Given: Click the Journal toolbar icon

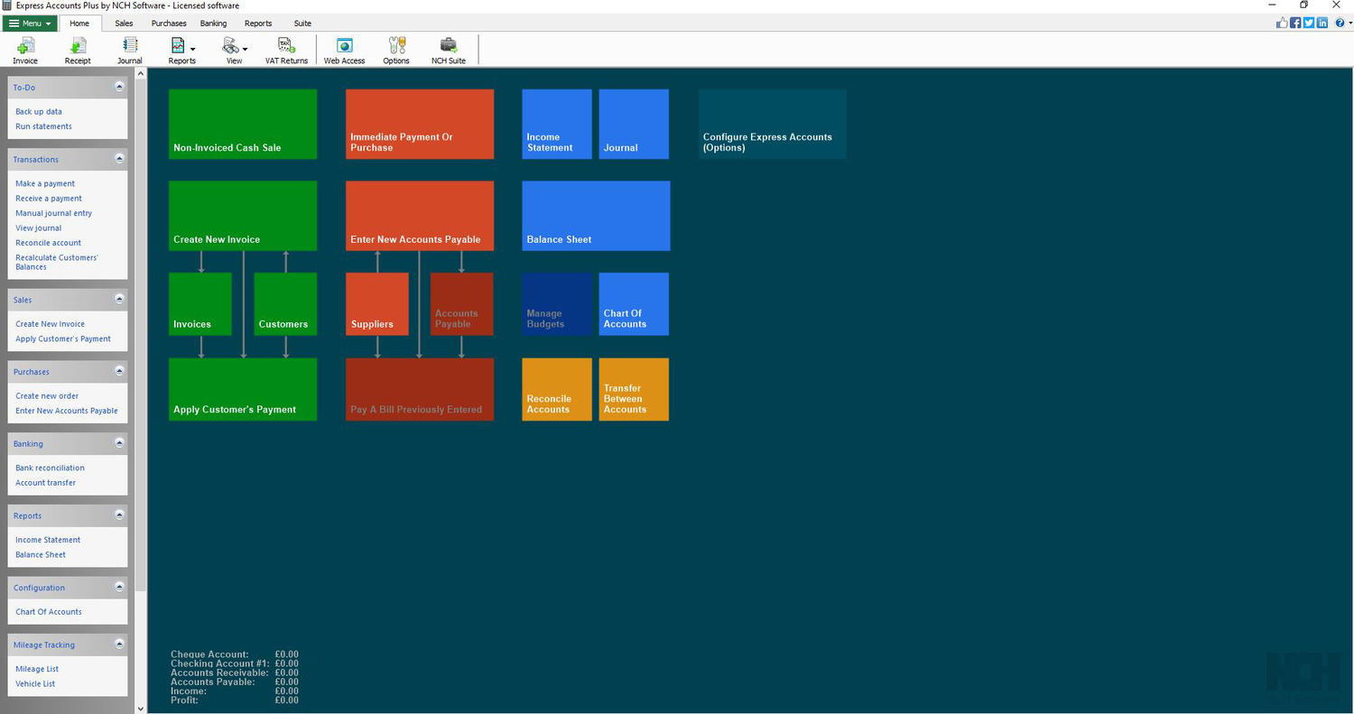Looking at the screenshot, I should (x=129, y=47).
